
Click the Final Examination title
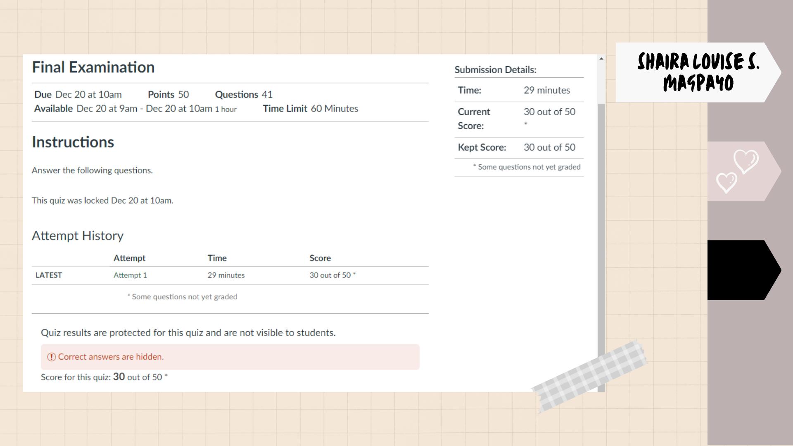click(x=93, y=67)
